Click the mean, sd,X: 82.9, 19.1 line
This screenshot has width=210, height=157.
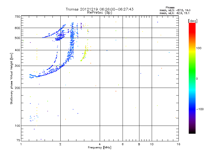click(x=175, y=13)
